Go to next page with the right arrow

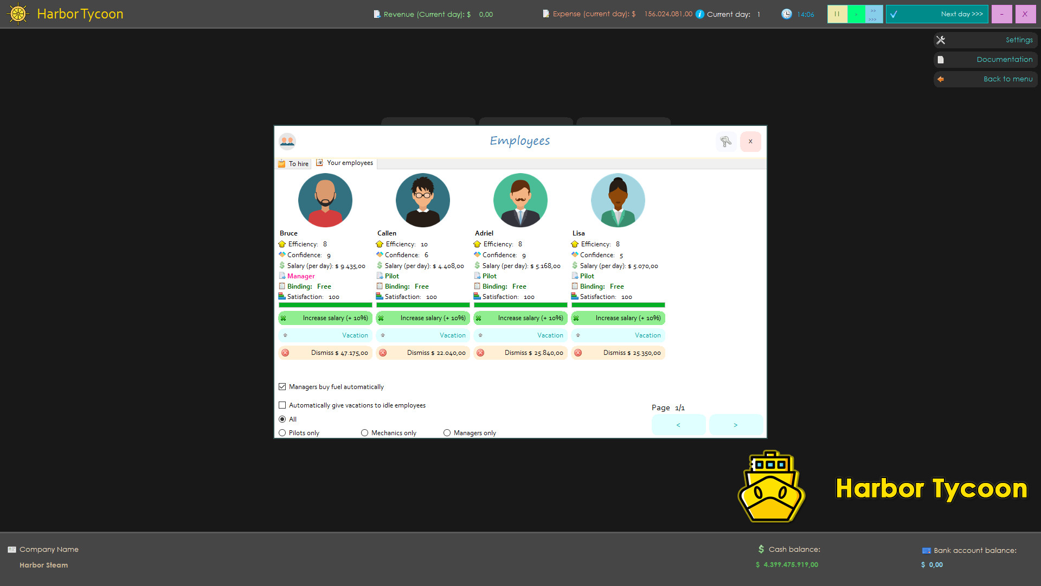[736, 425]
